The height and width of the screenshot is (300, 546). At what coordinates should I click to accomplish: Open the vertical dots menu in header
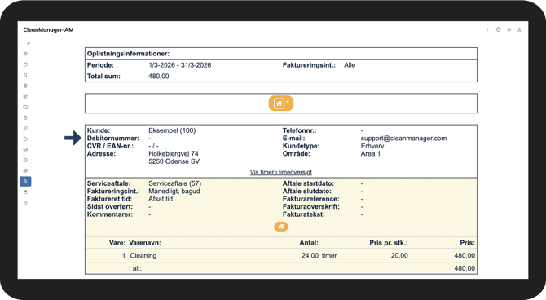pos(487,29)
